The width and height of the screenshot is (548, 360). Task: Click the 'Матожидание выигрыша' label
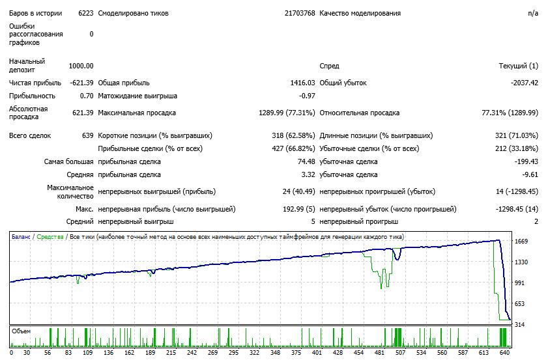click(x=137, y=96)
